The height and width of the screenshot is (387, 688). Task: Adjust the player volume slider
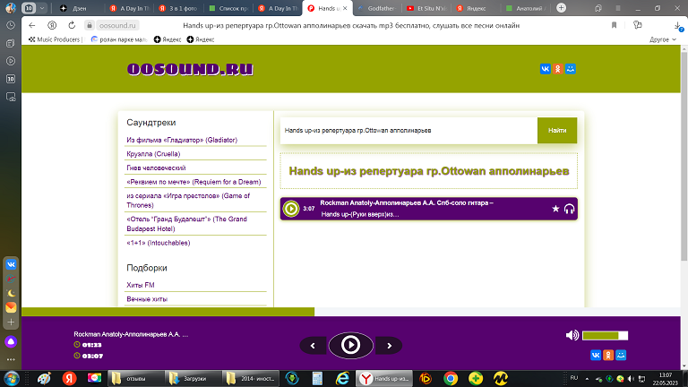[605, 336]
